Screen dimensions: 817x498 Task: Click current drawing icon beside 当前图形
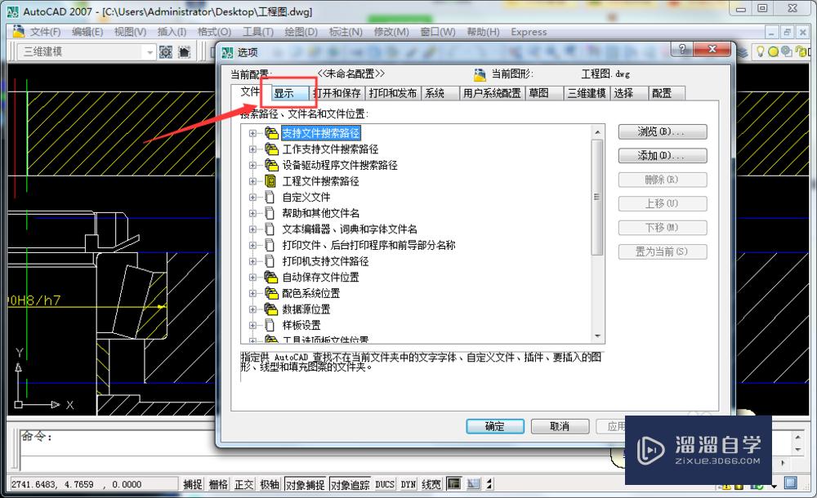(x=480, y=74)
